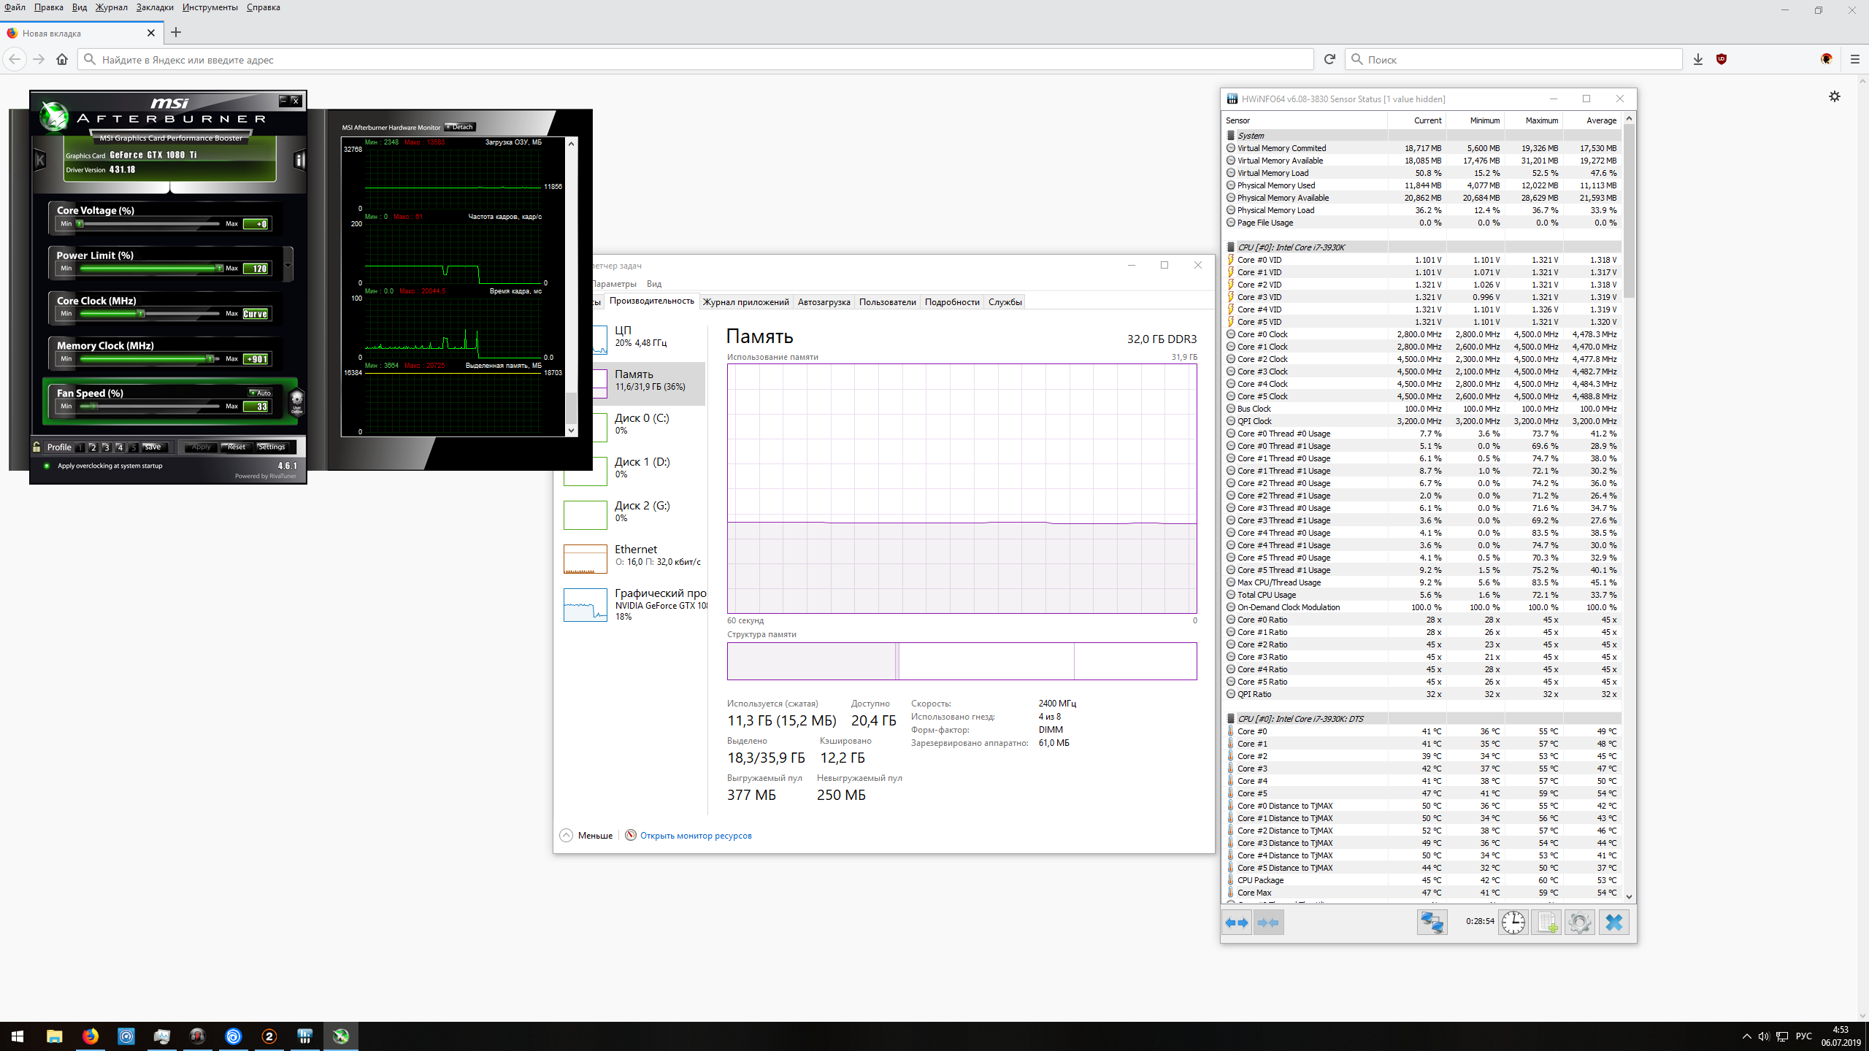The width and height of the screenshot is (1869, 1051).
Task: Open Открыть монитор ресурсов link
Action: click(695, 836)
